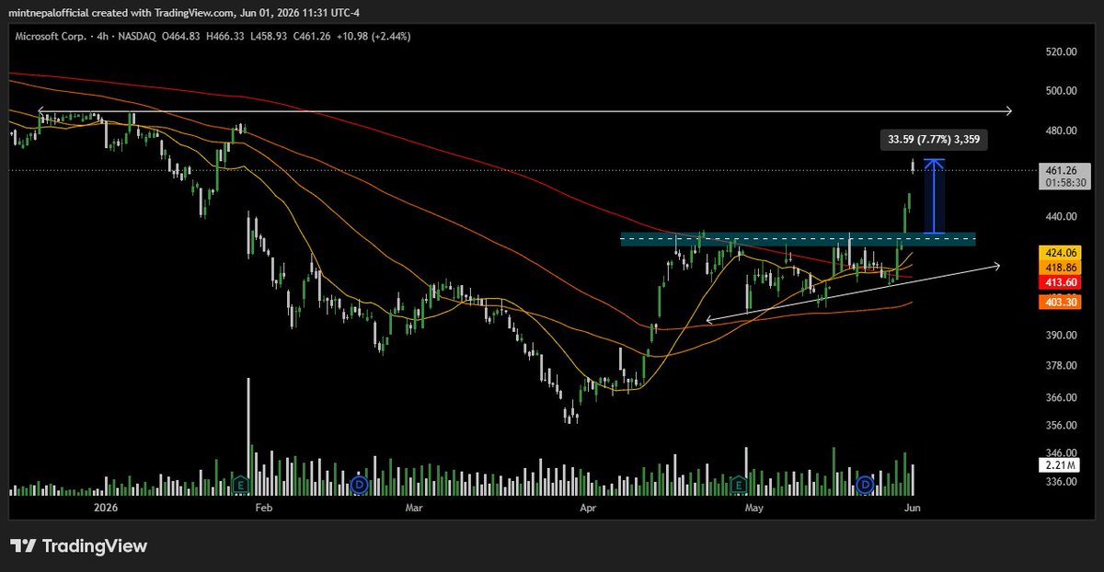The image size is (1104, 572).
Task: Click the 461.26 current price label
Action: click(1063, 170)
